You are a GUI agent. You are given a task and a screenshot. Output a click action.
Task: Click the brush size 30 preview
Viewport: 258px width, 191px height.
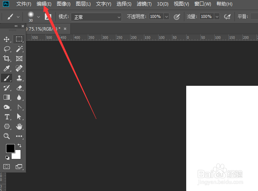click(x=31, y=17)
